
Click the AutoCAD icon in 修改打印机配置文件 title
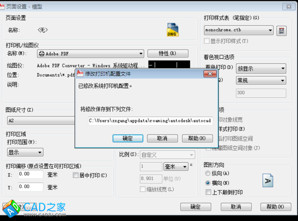79,73
